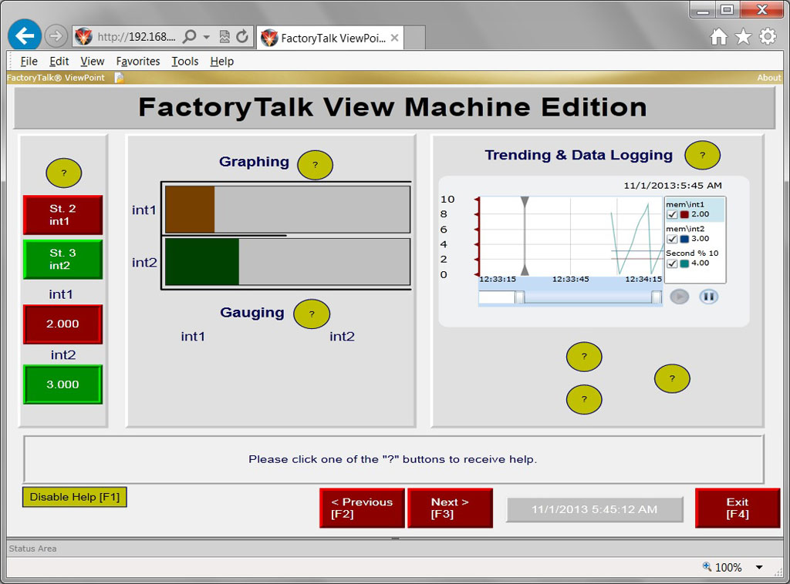Open the zoom level dropdown arrow
This screenshot has height=584, width=790.
pyautogui.click(x=759, y=567)
